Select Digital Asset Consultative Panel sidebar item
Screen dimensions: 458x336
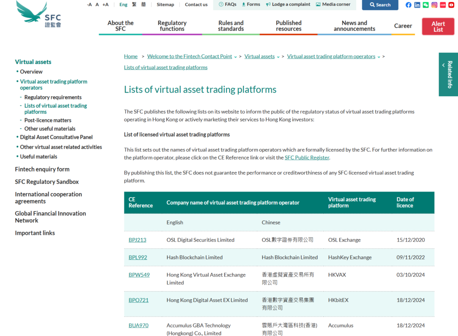tap(56, 137)
